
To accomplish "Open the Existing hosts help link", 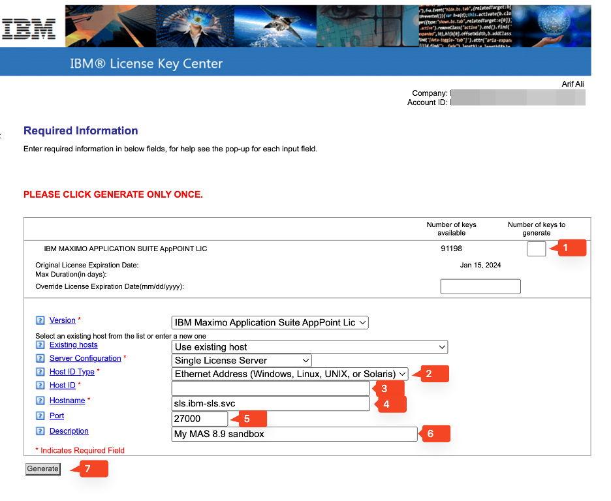I will (74, 345).
